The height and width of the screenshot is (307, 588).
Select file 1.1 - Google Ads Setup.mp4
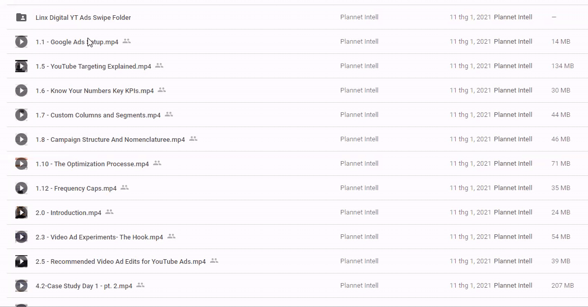coord(77,42)
